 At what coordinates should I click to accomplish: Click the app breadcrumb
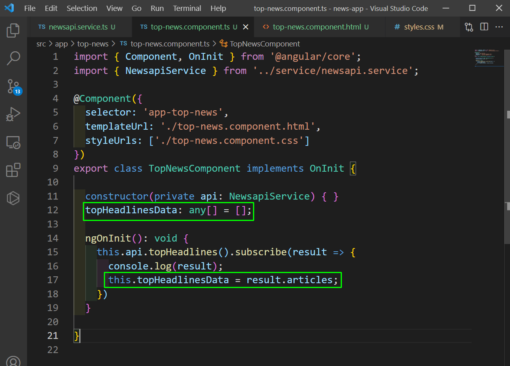tap(61, 44)
